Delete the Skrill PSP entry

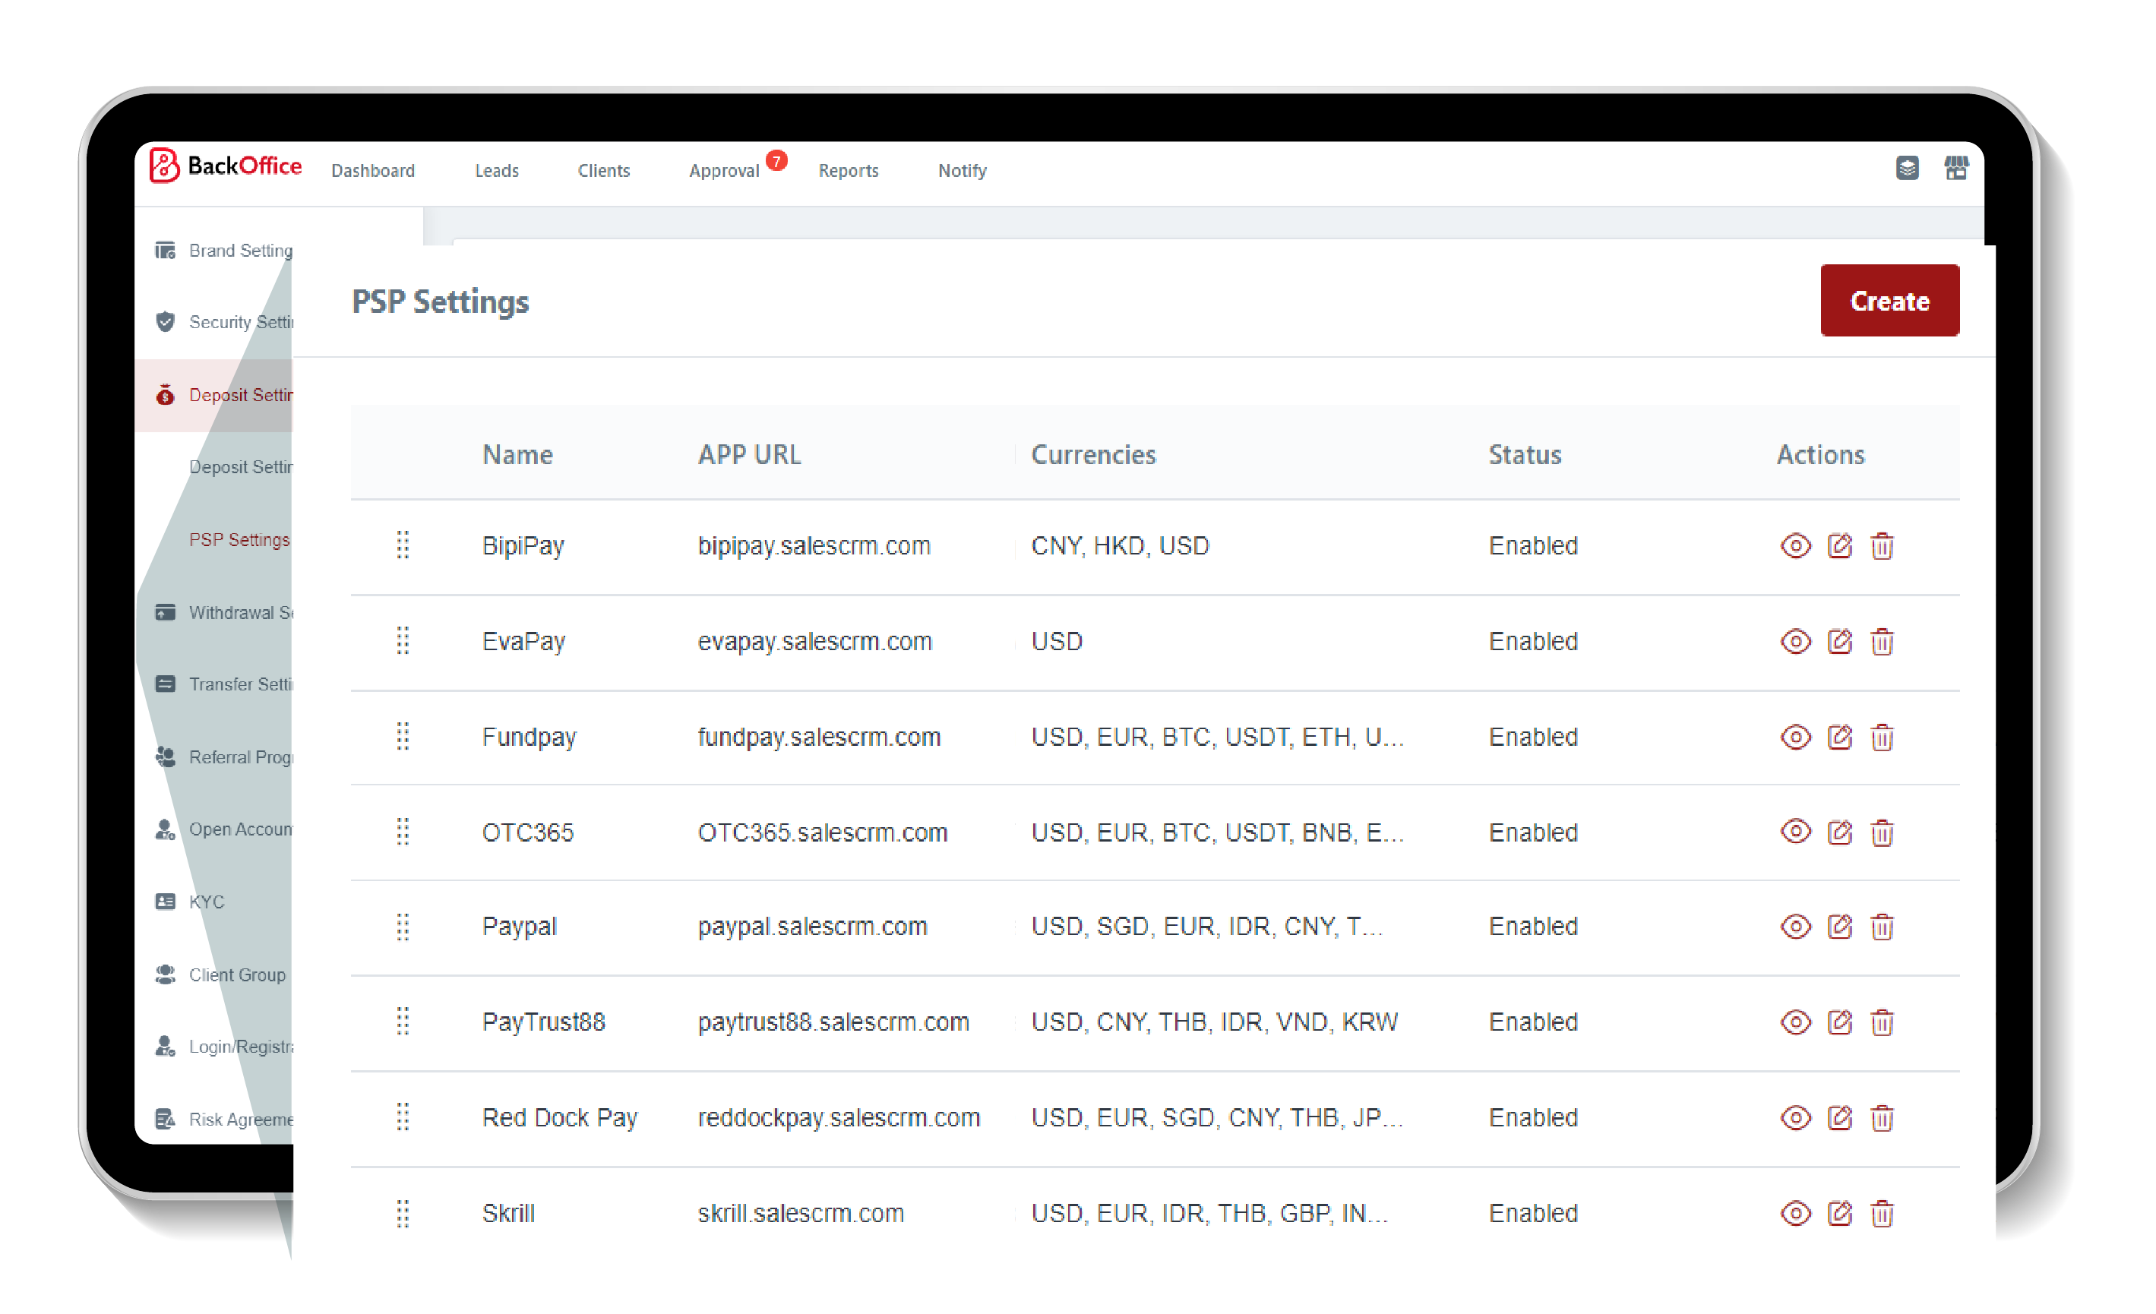pyautogui.click(x=1881, y=1212)
